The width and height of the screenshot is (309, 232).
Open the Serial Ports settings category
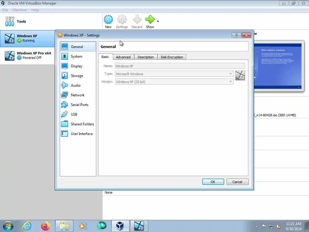point(78,105)
